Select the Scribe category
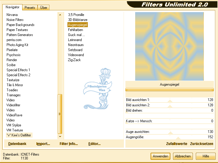 point(11,65)
